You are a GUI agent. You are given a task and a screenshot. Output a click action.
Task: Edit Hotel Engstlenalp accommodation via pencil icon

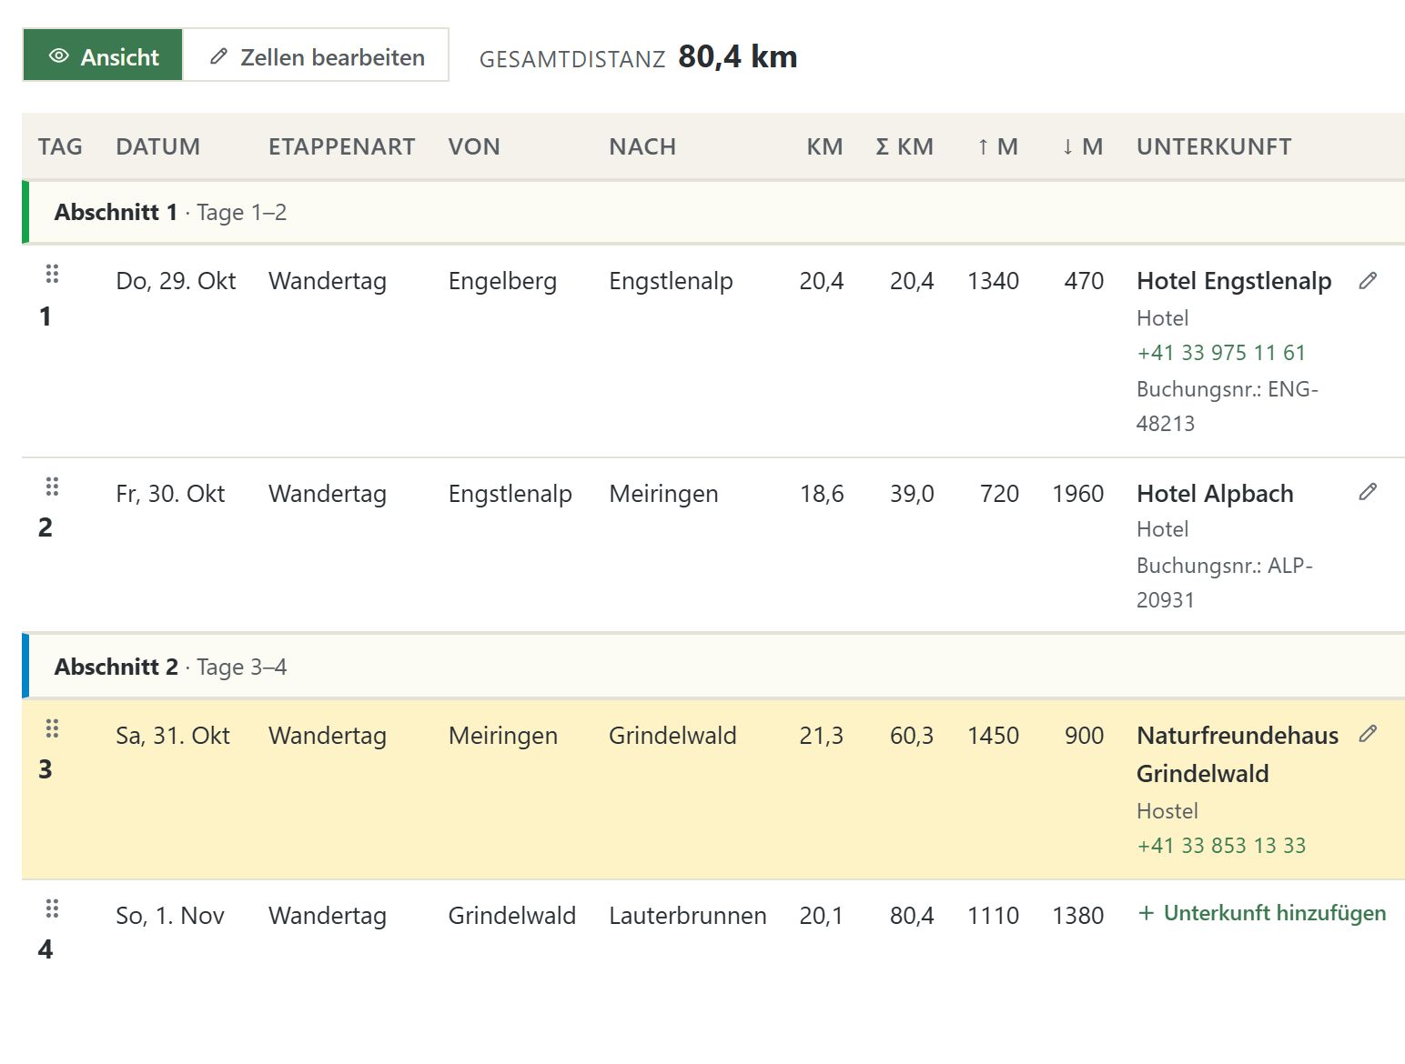[x=1368, y=281]
